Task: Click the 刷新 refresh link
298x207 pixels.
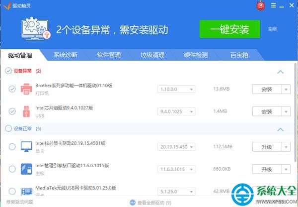Action: pos(273,29)
